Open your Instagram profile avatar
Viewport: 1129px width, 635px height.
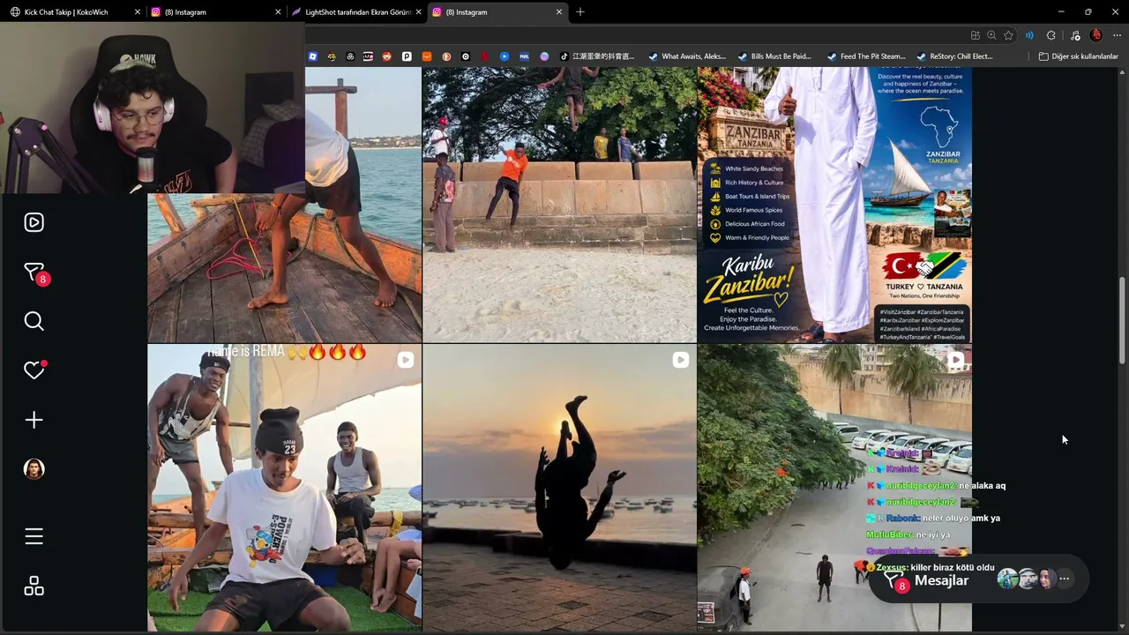pos(34,469)
